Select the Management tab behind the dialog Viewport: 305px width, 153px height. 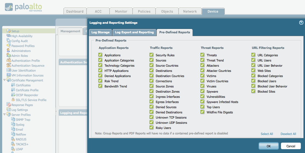pos(70,31)
